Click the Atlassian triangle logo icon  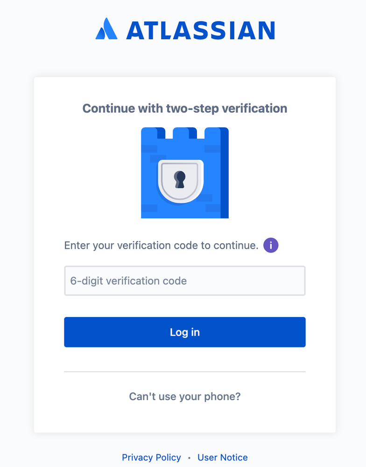(106, 29)
